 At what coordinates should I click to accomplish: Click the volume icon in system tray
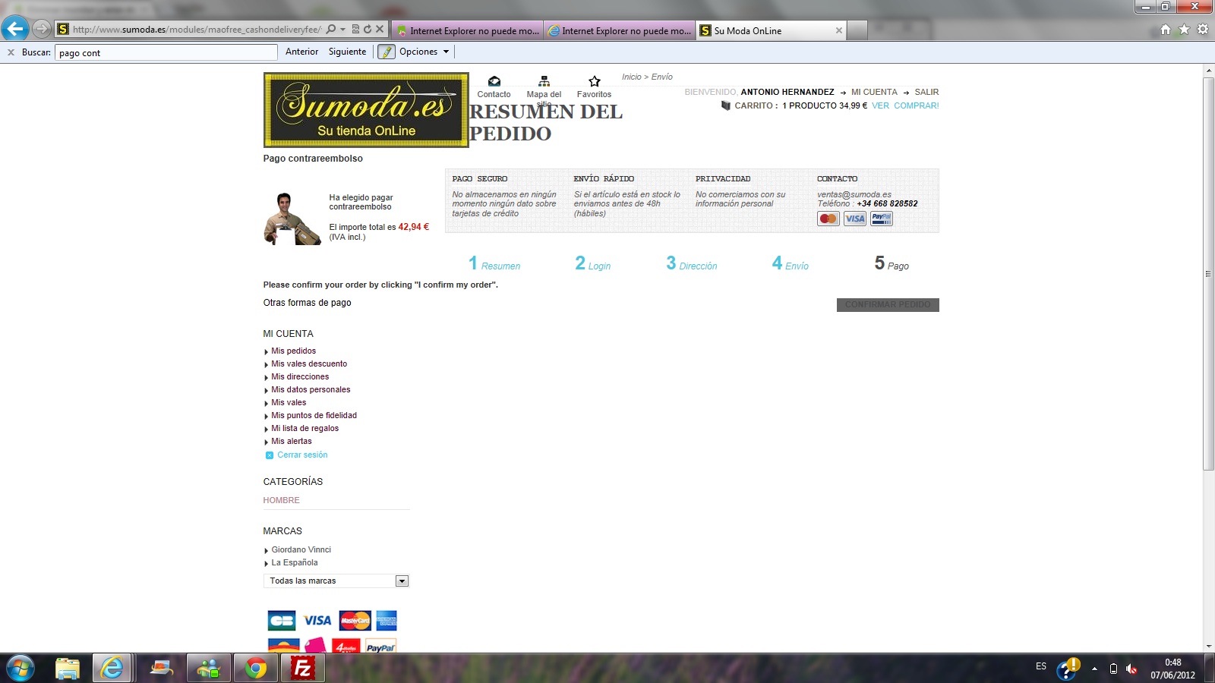[1131, 669]
